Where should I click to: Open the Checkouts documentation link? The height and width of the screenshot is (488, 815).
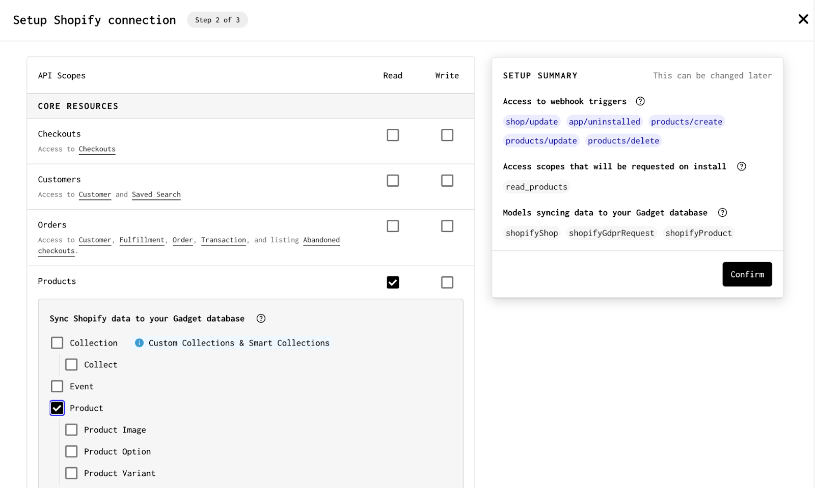97,149
